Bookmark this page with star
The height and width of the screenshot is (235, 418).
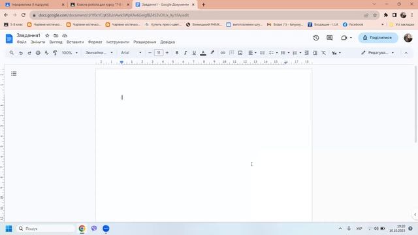click(x=375, y=15)
